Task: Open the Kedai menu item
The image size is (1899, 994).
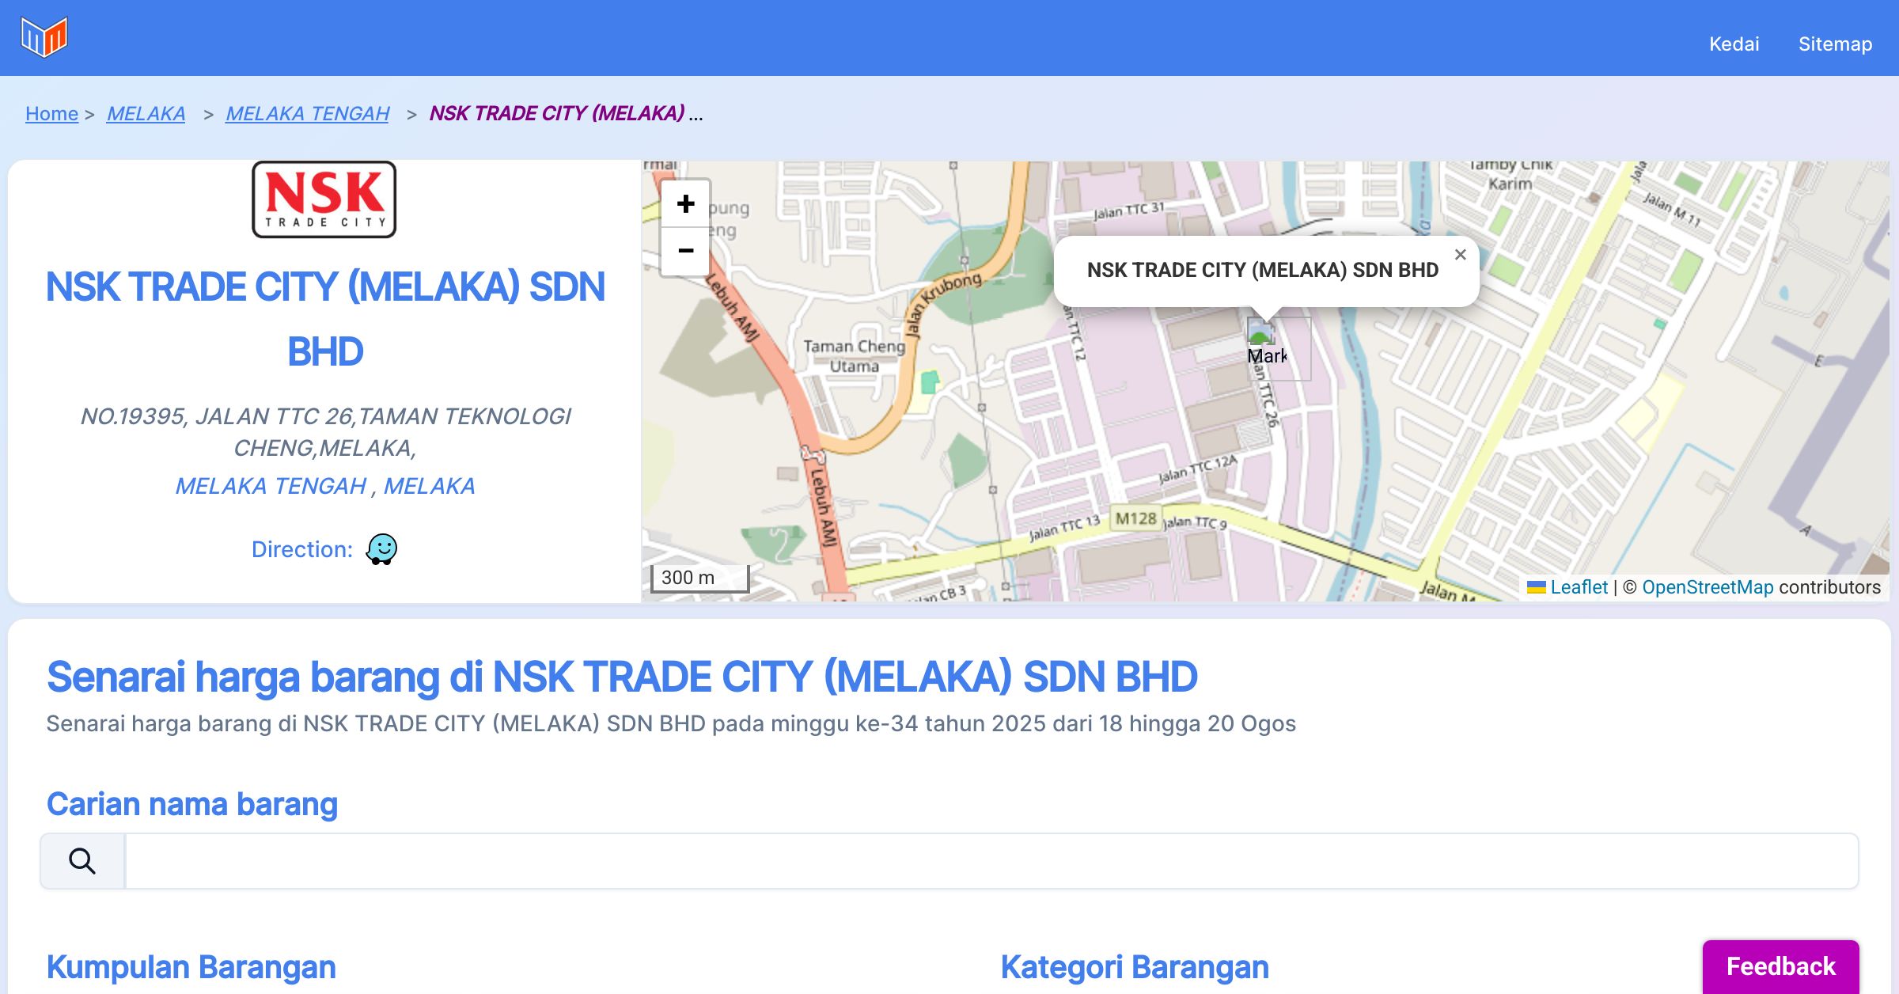Action: [1734, 44]
